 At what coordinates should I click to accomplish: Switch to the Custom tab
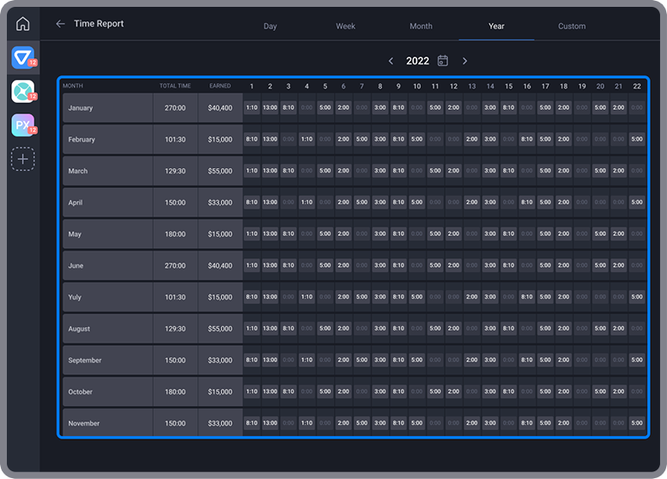572,26
